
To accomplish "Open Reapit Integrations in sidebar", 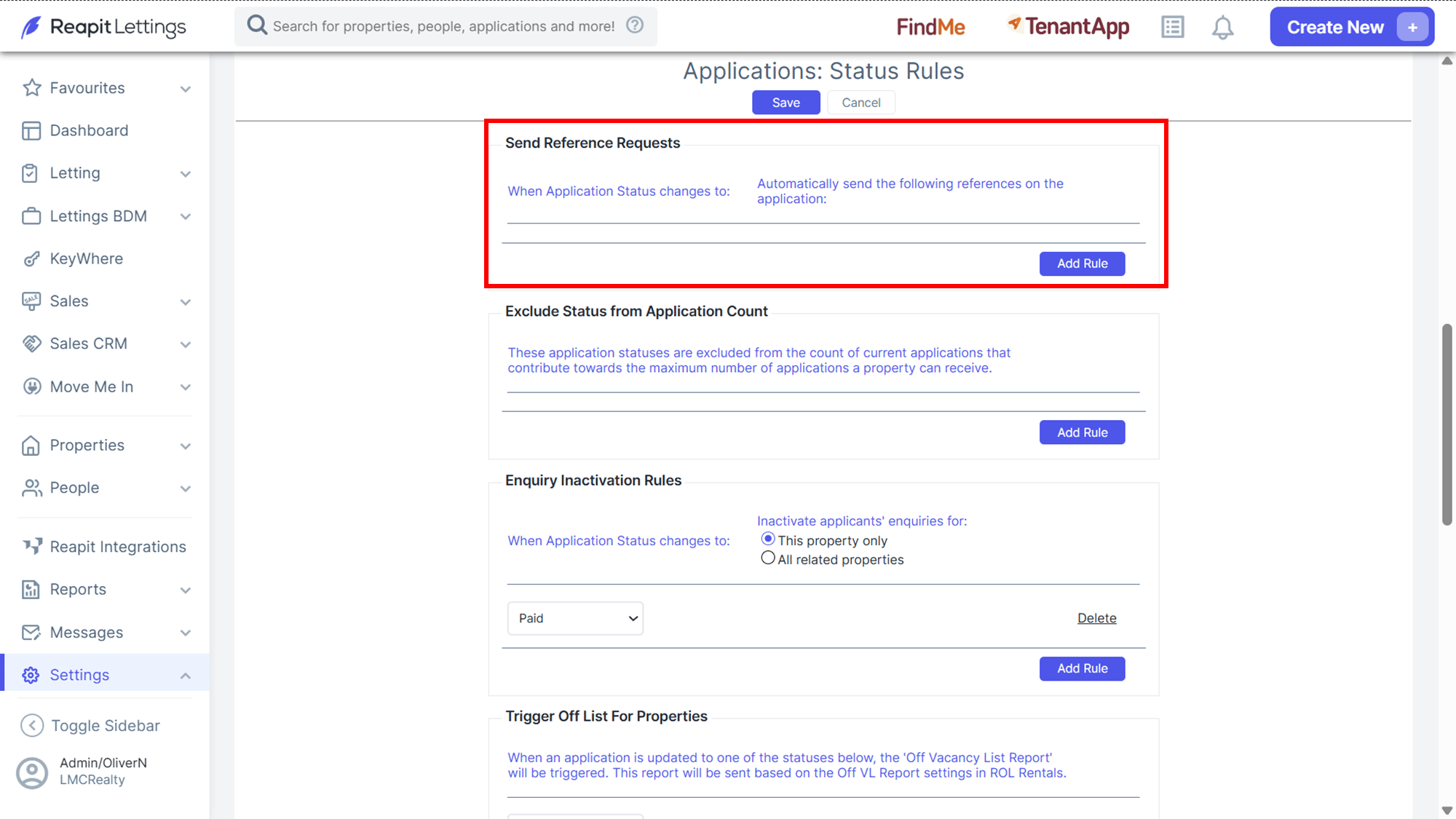I will click(118, 547).
